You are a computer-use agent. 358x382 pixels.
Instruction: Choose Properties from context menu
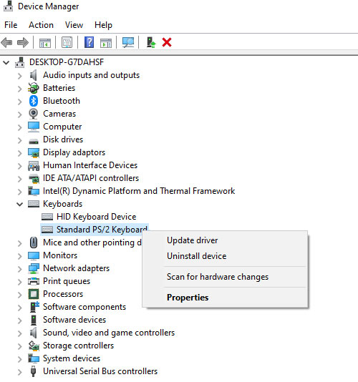(188, 298)
